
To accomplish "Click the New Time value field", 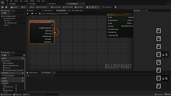I will point(116,35).
